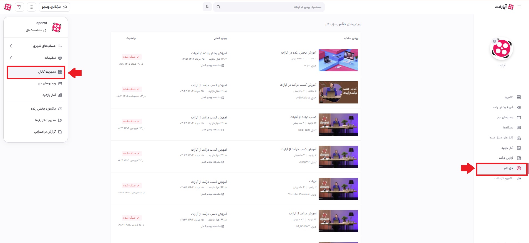Click the profile avatar icon at top left

click(8, 7)
